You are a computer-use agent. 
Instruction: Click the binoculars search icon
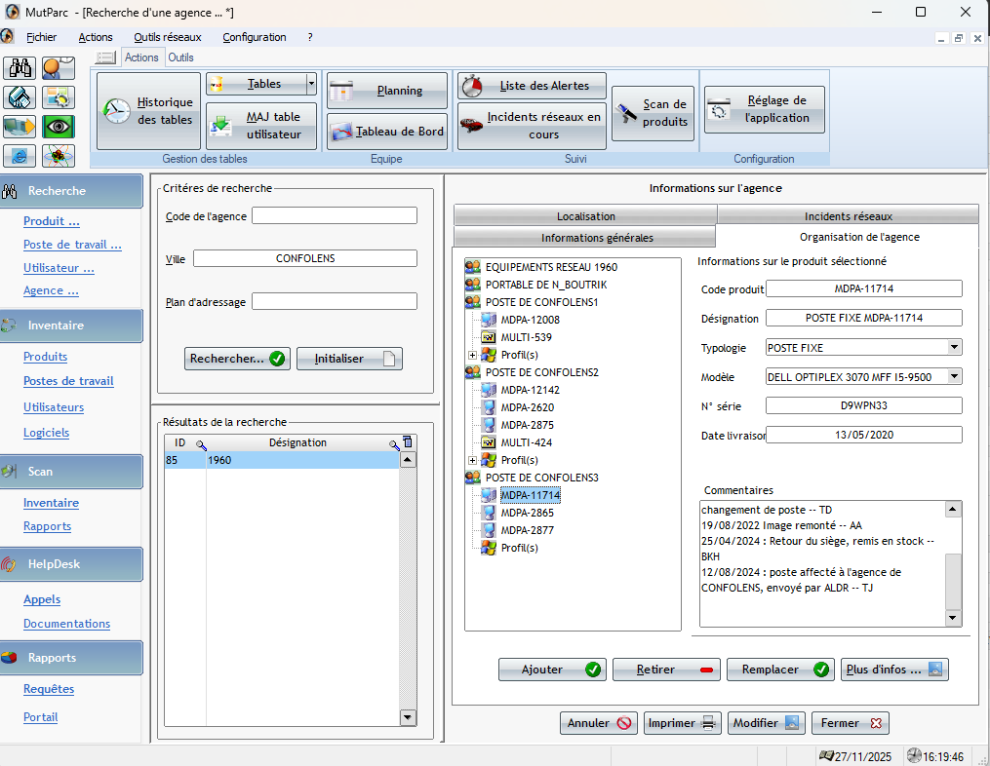(x=20, y=68)
